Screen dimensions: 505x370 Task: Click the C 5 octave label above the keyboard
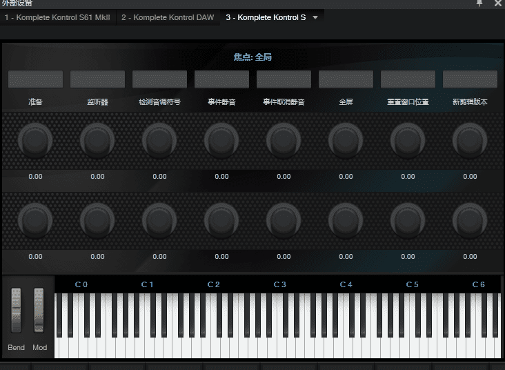pyautogui.click(x=413, y=284)
